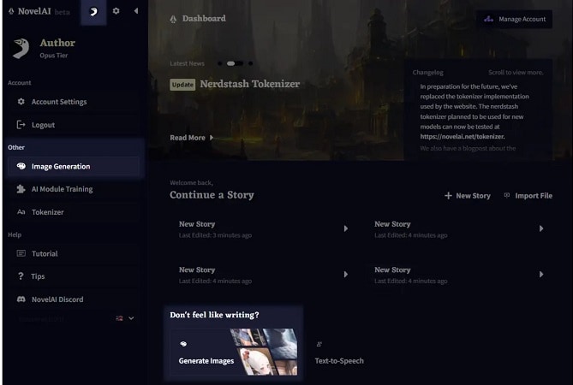Open the novelai.net/tokenizer link in Changelog
The width and height of the screenshot is (573, 385).
tap(463, 137)
